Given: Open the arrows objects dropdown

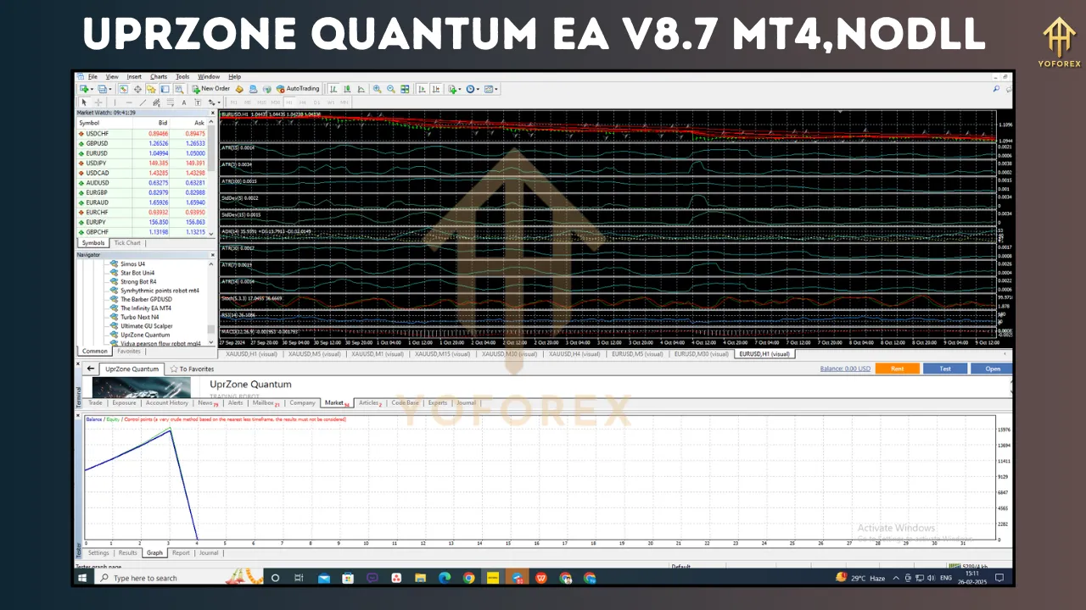Looking at the screenshot, I should click(x=214, y=103).
